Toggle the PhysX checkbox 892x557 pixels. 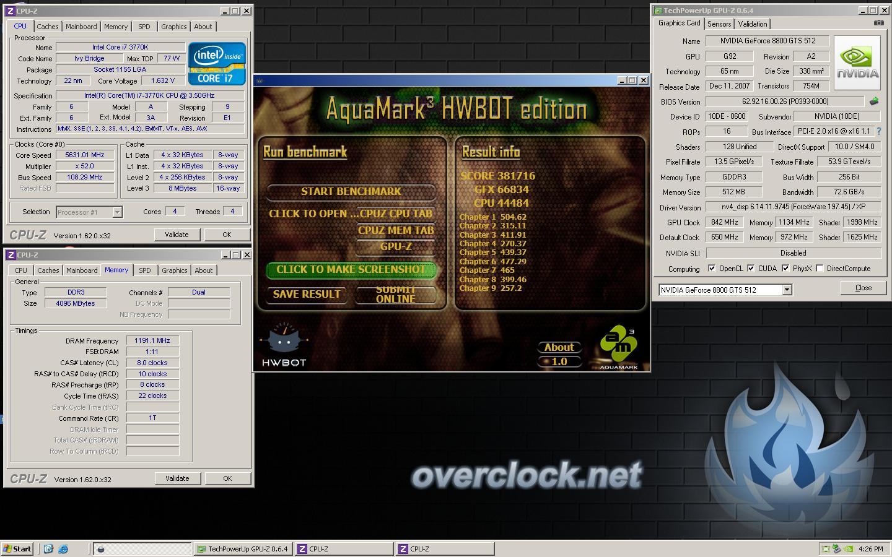[x=785, y=269]
